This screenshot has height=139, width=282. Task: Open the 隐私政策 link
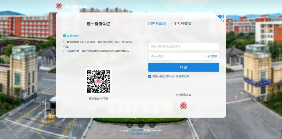tap(184, 76)
